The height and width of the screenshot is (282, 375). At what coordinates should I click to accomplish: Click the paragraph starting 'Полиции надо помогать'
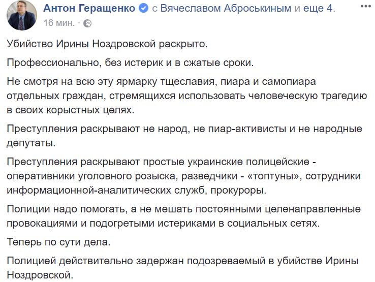pyautogui.click(x=183, y=216)
